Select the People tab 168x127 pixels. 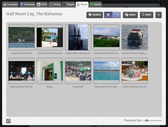tap(68, 4)
